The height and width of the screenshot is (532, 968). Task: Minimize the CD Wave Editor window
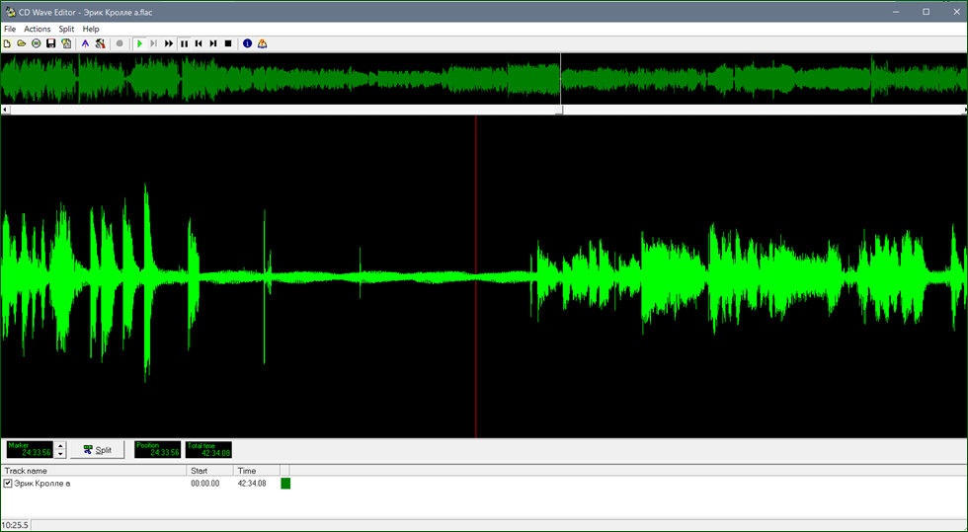tap(898, 12)
